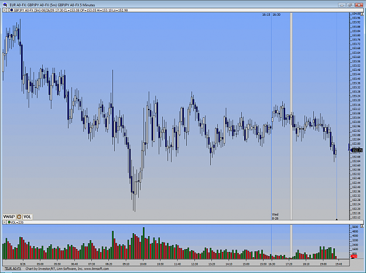Click the blue instrument marker dot in price titlebar
The height and width of the screenshot is (273, 366).
[12, 10]
